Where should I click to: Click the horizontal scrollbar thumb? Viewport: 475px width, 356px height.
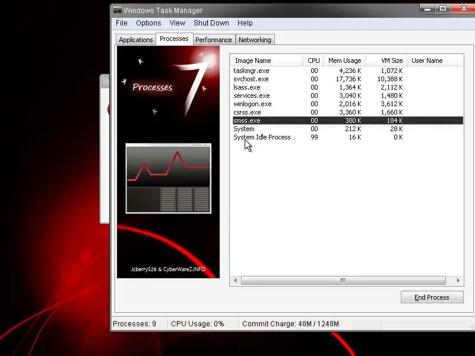pyautogui.click(x=343, y=281)
